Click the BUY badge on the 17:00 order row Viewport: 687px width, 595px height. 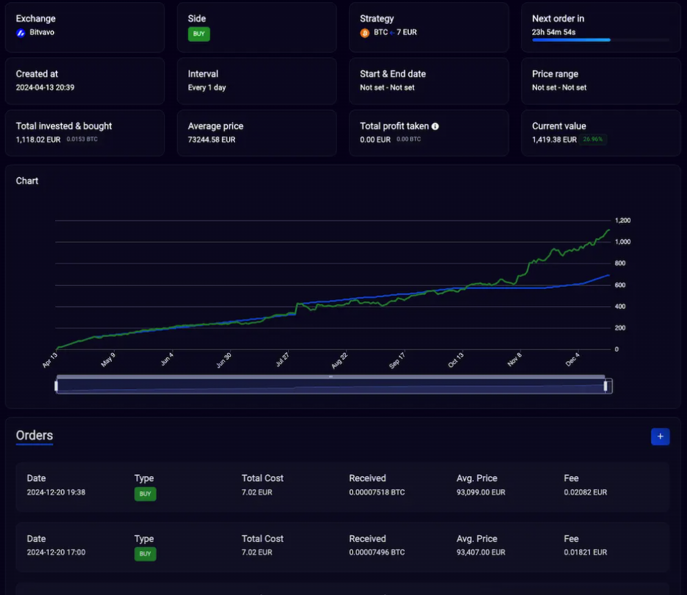(145, 554)
